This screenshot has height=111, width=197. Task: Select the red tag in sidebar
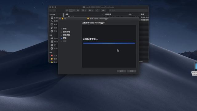[x=54, y=55]
